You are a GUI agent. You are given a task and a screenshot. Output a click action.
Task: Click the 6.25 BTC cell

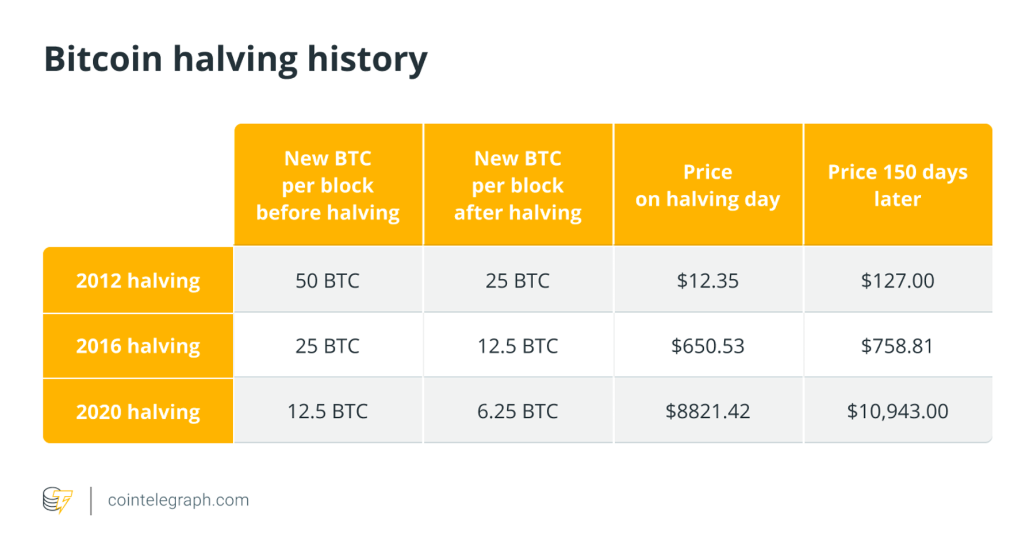click(517, 411)
